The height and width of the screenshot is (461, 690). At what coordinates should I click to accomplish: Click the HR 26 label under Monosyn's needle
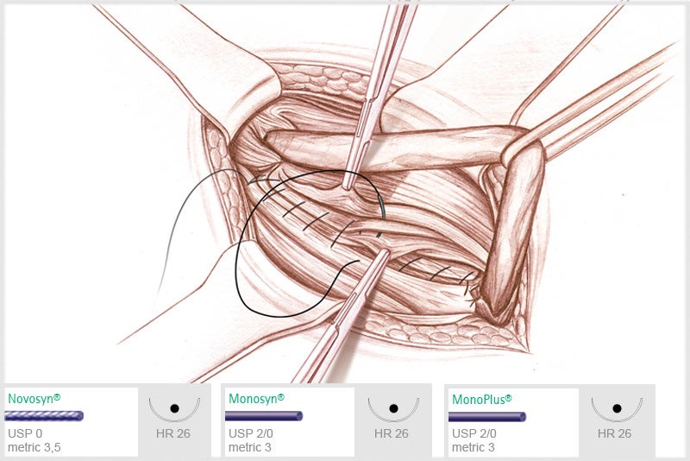click(x=392, y=433)
